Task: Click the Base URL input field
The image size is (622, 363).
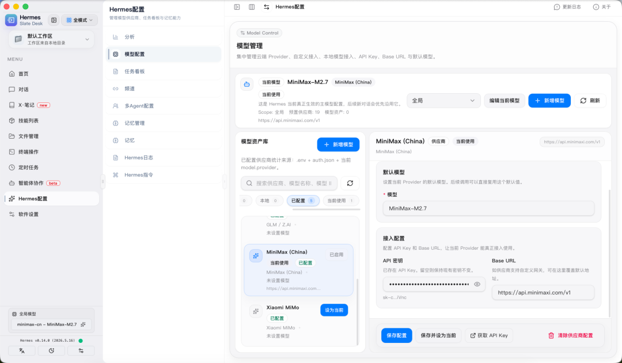Action: 543,293
